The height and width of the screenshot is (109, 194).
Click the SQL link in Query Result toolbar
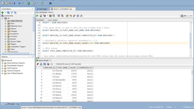pos(52,64)
